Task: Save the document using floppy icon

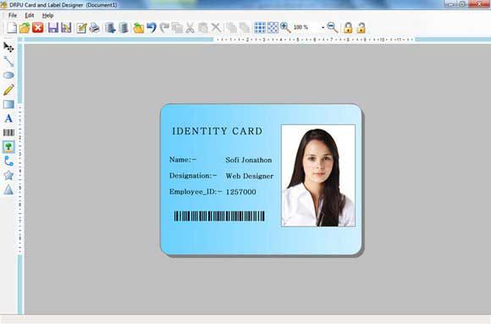Action: click(x=53, y=28)
